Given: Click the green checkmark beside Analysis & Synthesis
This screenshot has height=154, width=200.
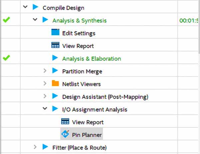Looking at the screenshot, I should [x=6, y=20].
